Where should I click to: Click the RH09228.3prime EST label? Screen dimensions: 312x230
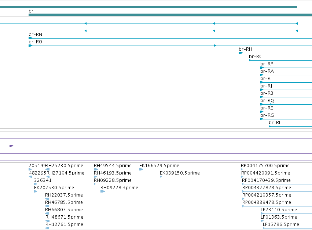[119, 188]
